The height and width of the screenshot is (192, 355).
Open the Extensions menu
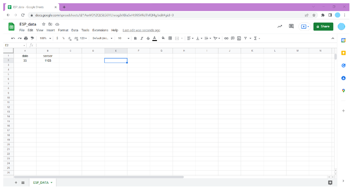point(100,30)
